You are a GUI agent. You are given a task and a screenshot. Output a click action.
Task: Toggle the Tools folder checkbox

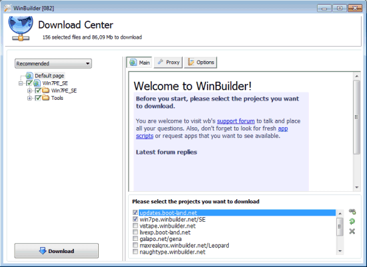tap(38, 98)
